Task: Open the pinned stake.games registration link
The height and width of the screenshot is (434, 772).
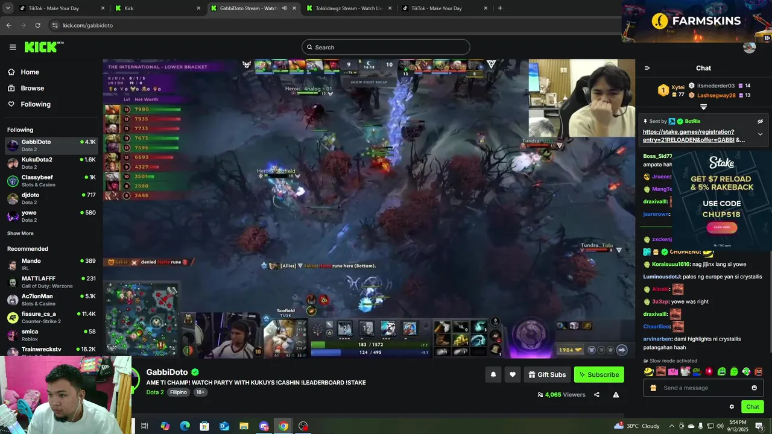Action: pos(694,136)
